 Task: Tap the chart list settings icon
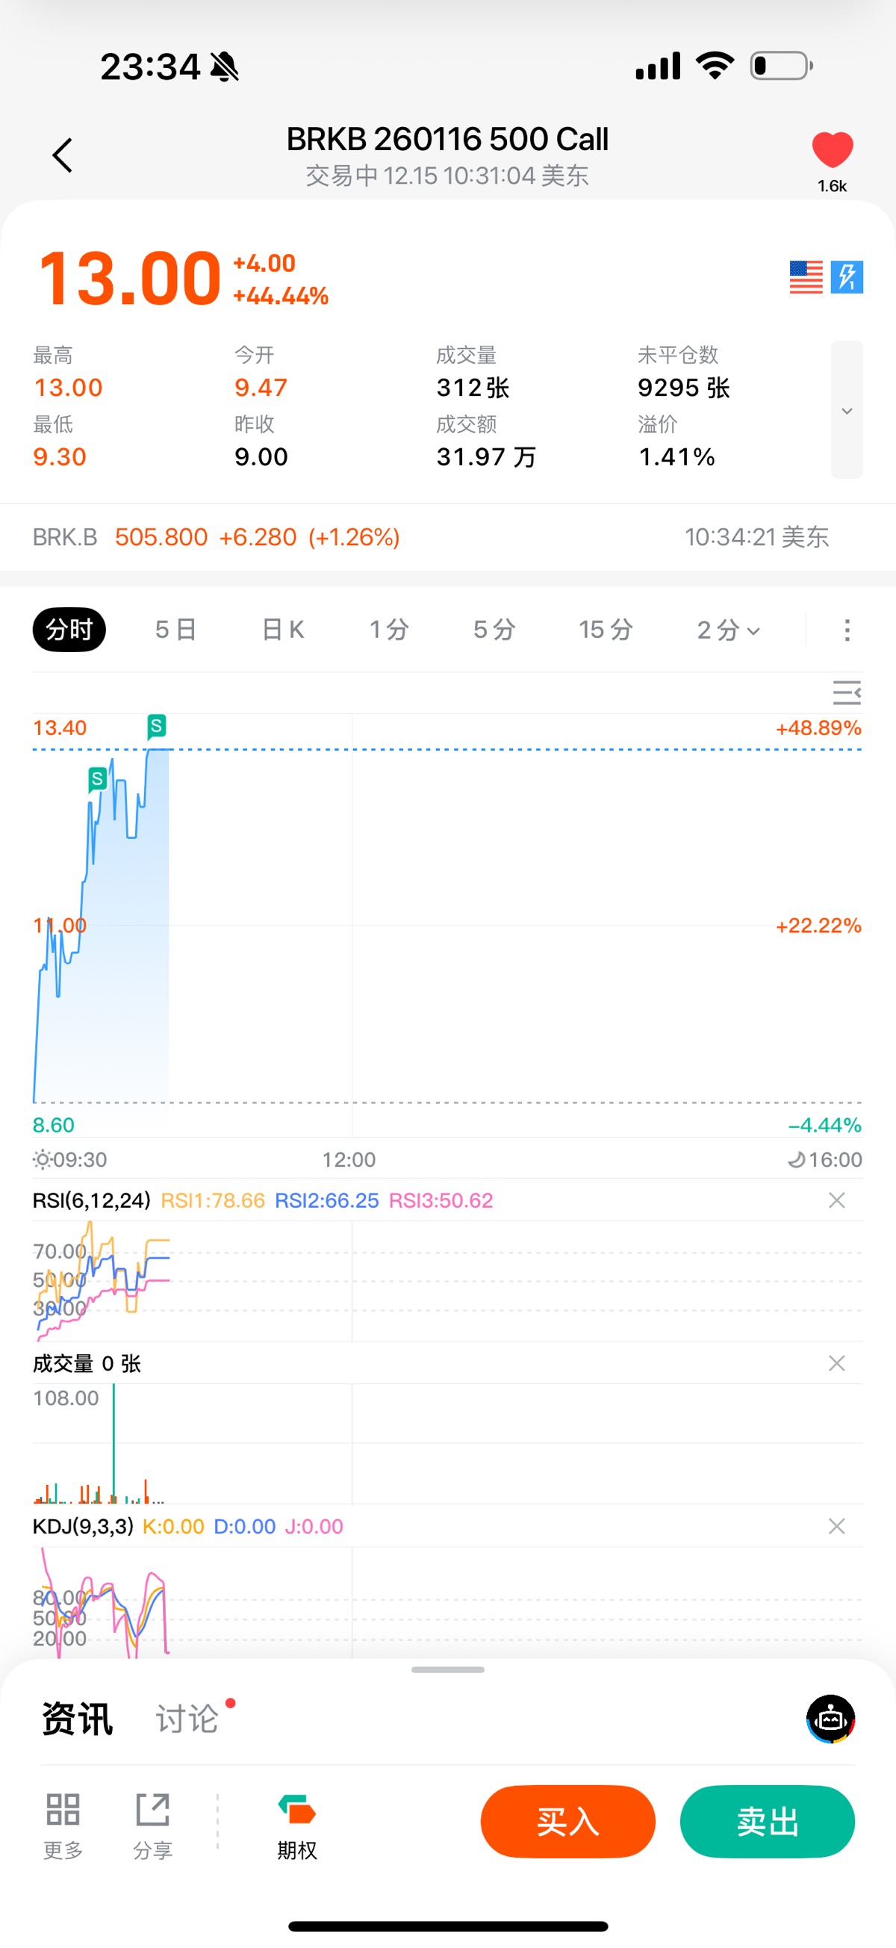click(x=846, y=692)
